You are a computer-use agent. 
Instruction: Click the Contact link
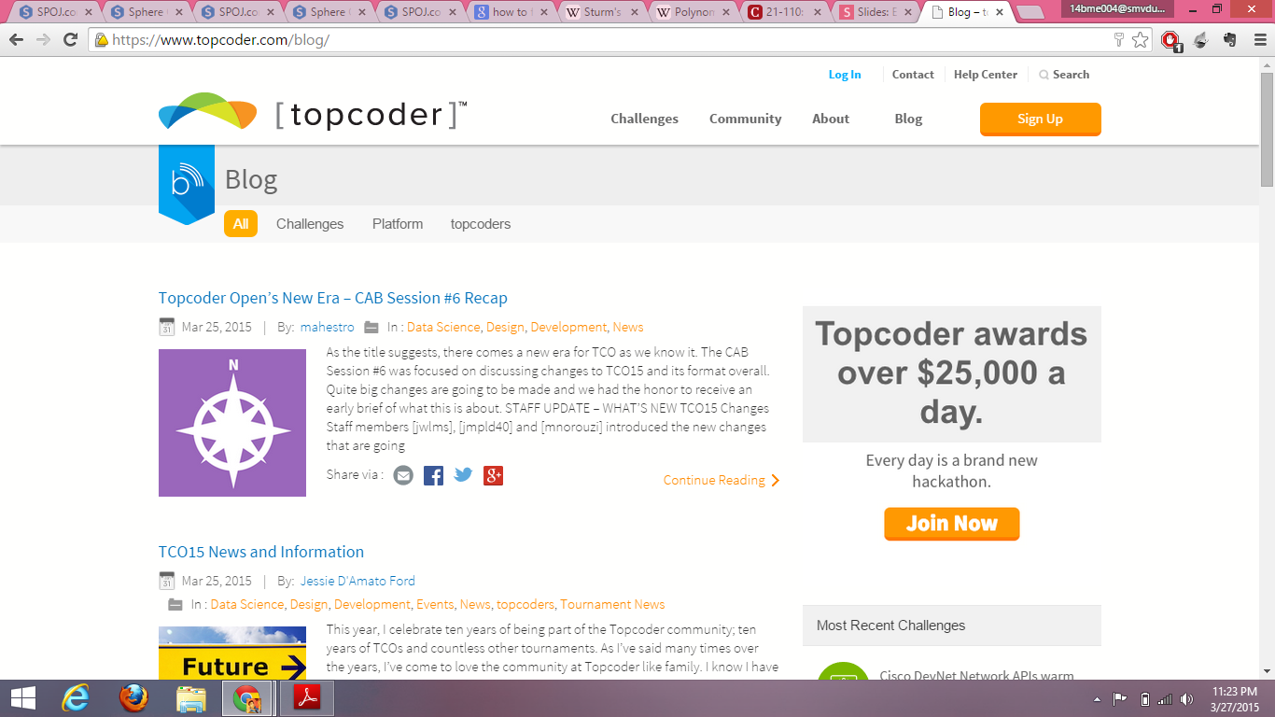point(913,75)
